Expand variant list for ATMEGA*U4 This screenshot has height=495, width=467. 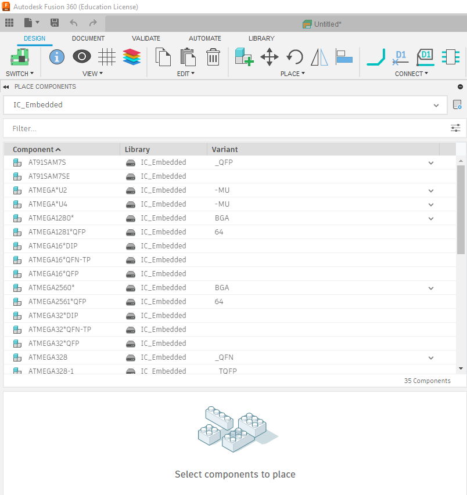tap(431, 205)
